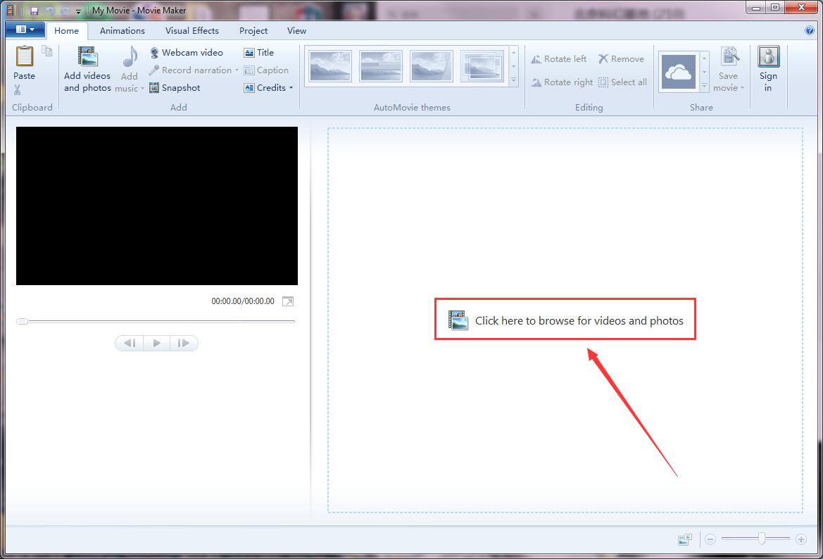Open the Visual Effects tab

click(x=192, y=30)
